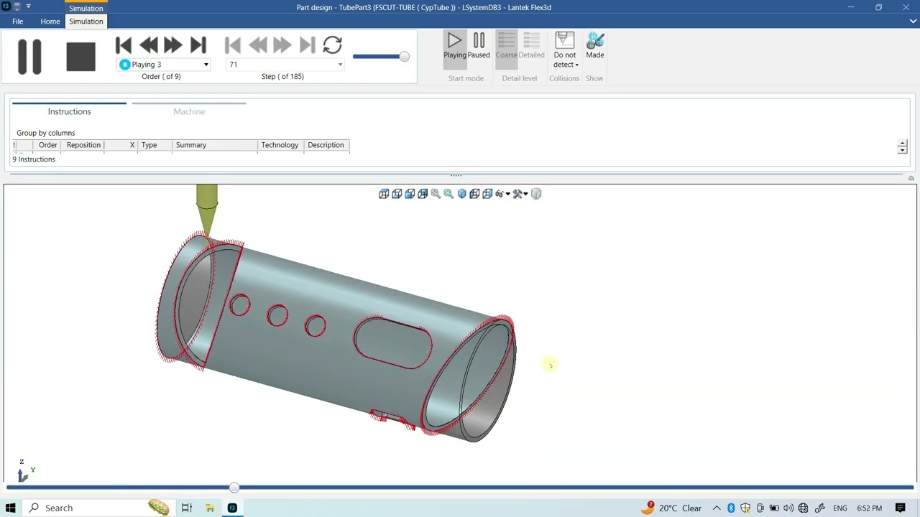Sort by the Technology column header
This screenshot has height=517, width=920.
click(280, 145)
